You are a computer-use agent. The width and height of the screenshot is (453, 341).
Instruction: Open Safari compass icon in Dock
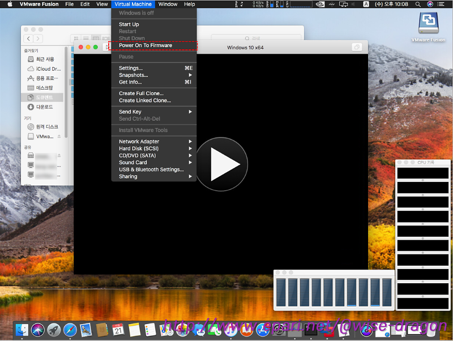(70, 330)
